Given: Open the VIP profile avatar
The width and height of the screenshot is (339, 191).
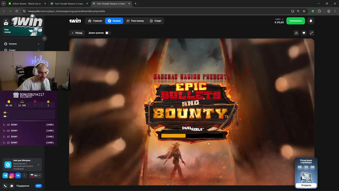Looking at the screenshot, I should click(x=6, y=22).
